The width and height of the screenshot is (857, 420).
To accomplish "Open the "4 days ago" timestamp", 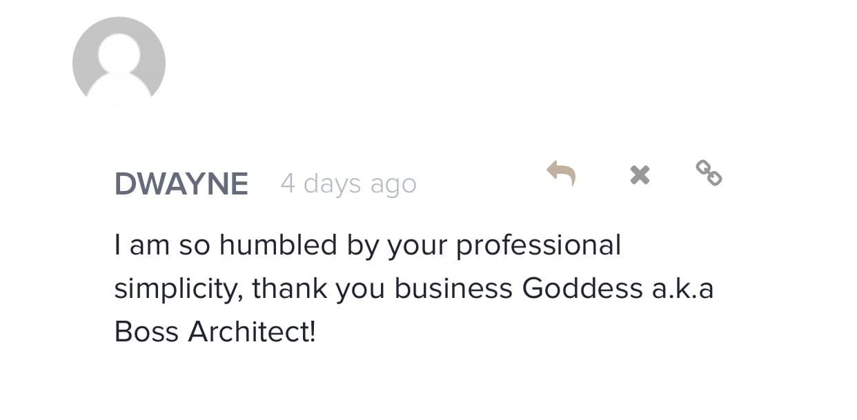I will [348, 184].
